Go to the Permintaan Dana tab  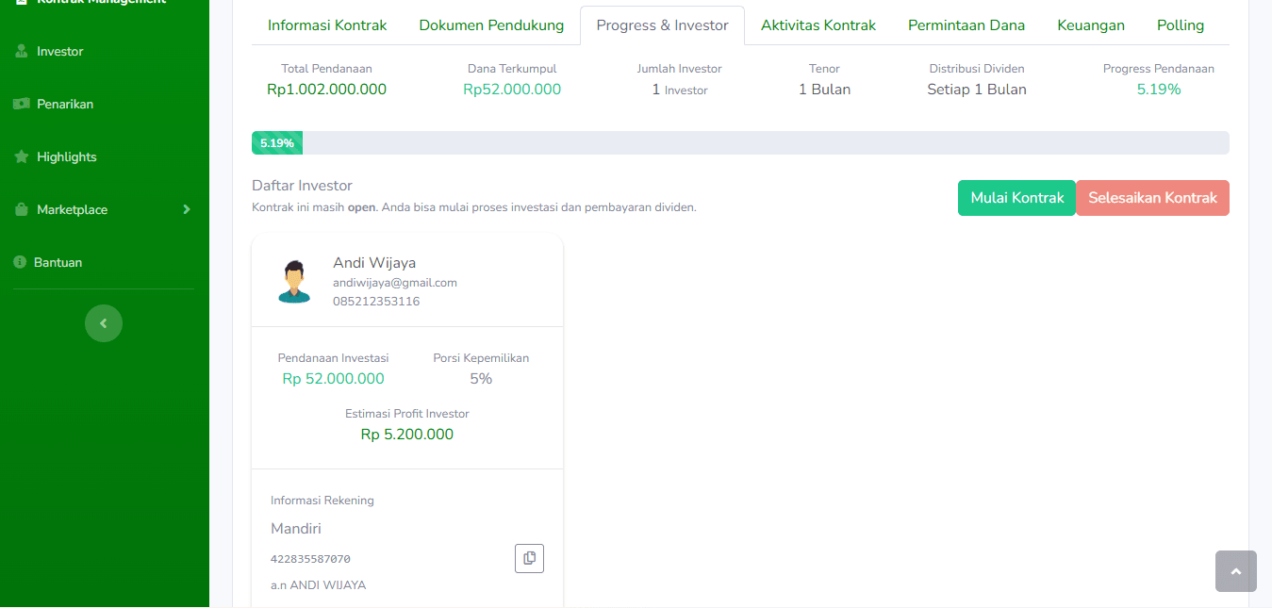tap(966, 25)
